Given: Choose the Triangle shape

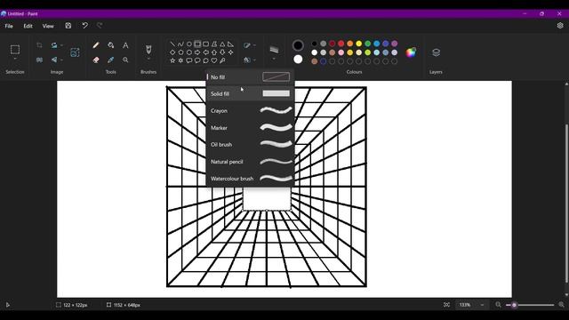Looking at the screenshot, I should pos(222,44).
